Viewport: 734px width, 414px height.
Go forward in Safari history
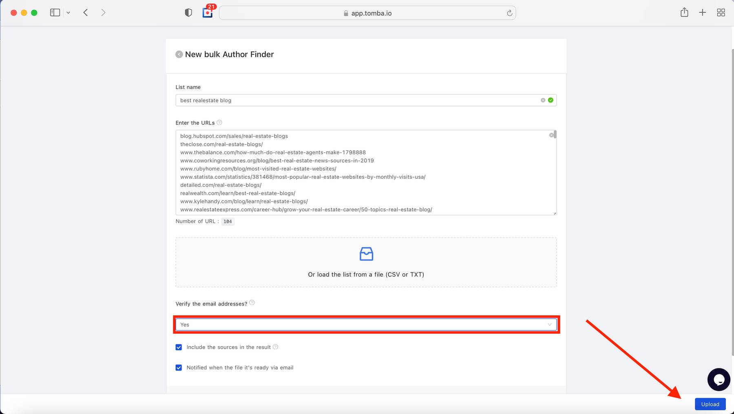(x=103, y=13)
